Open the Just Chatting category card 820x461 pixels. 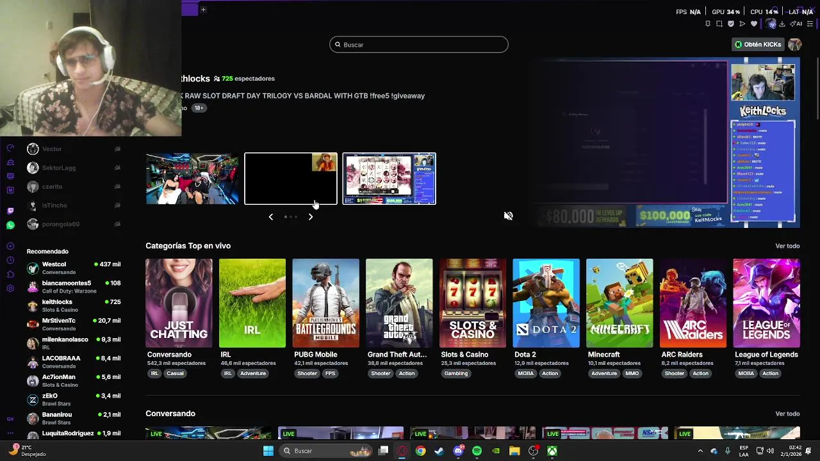[x=179, y=303]
